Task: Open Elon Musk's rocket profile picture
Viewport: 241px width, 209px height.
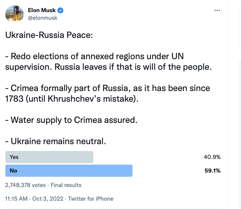Action: [14, 14]
